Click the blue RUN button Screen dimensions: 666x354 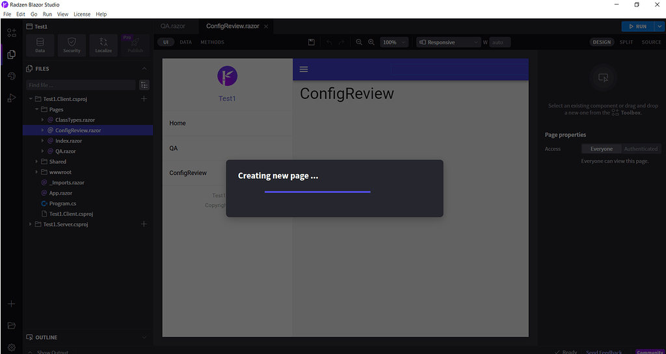(638, 26)
